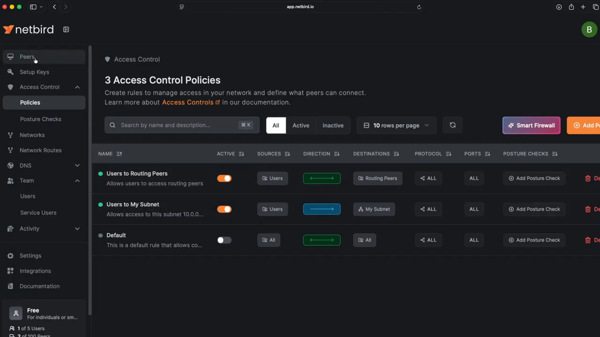Click the refresh policies icon
Viewport: 600px width, 337px height.
[x=452, y=125]
